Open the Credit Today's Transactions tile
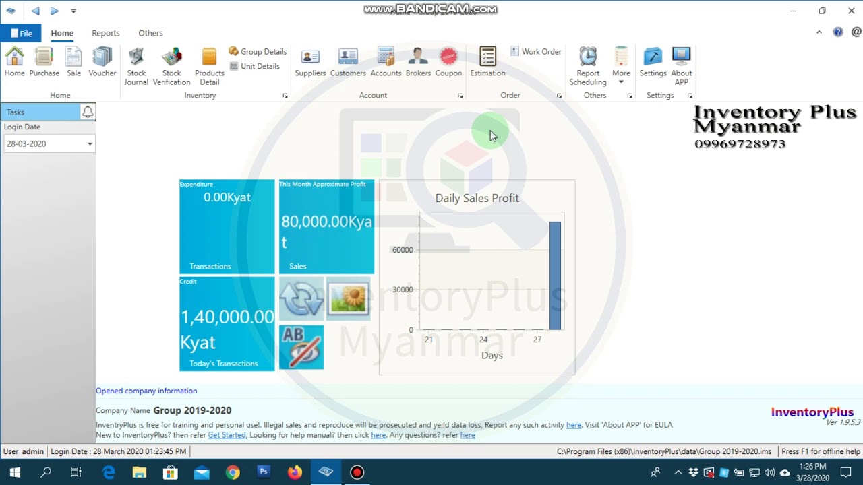The image size is (863, 485). 227,324
